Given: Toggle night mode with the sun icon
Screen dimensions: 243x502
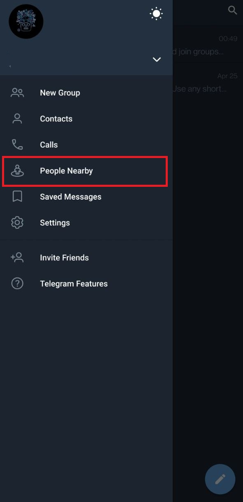Looking at the screenshot, I should (x=156, y=14).
